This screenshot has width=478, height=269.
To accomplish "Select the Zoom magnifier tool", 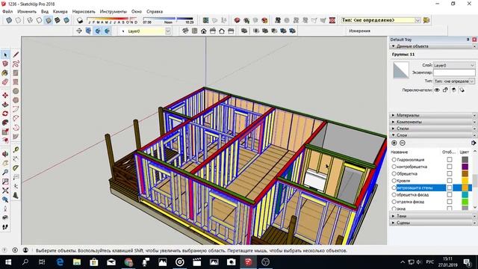I will click(5, 173).
